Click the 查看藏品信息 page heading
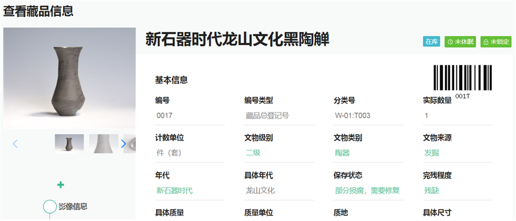Viewport: 516px width, 221px height. pyautogui.click(x=38, y=11)
